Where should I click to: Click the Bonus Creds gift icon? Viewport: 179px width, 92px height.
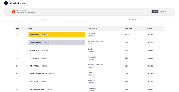pyautogui.click(x=13, y=12)
